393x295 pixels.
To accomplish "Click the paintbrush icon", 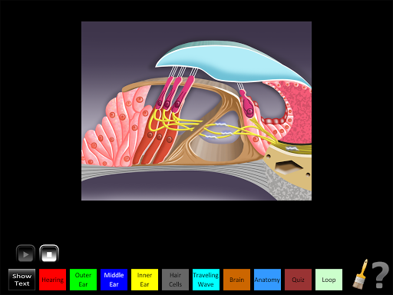I will (x=360, y=274).
